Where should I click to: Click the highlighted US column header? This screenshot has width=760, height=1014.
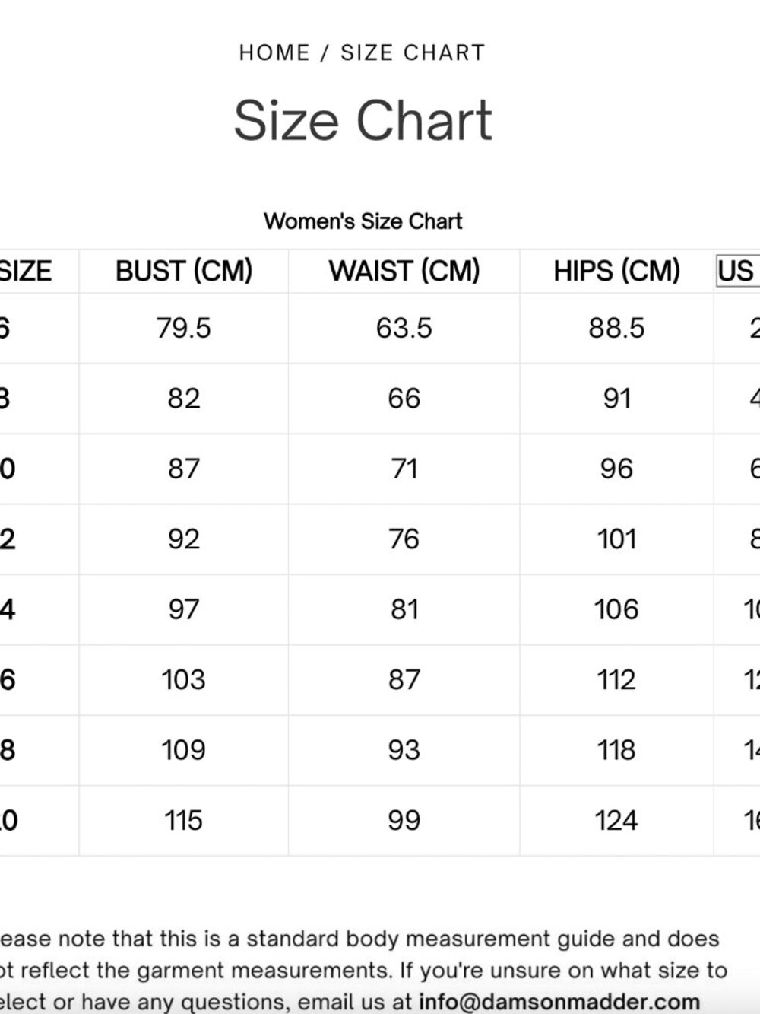(737, 271)
